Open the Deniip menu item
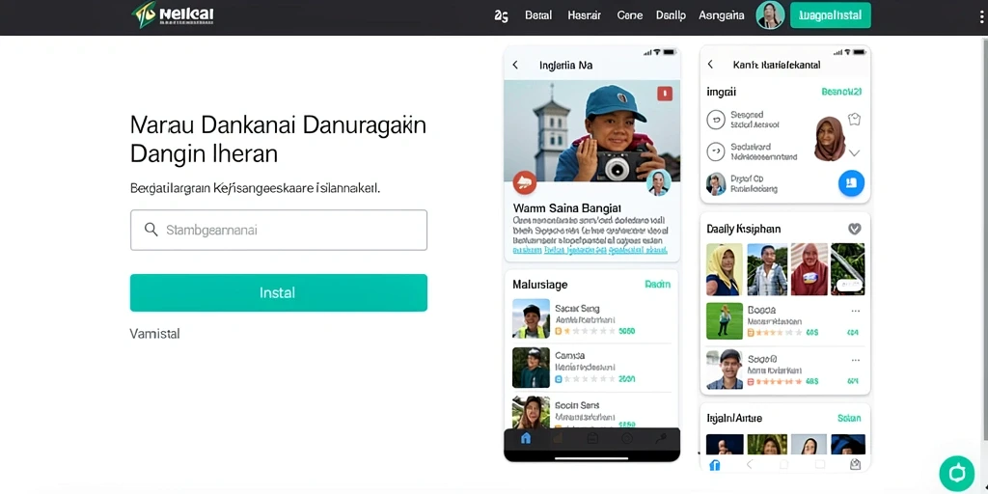This screenshot has height=494, width=988. (x=671, y=15)
